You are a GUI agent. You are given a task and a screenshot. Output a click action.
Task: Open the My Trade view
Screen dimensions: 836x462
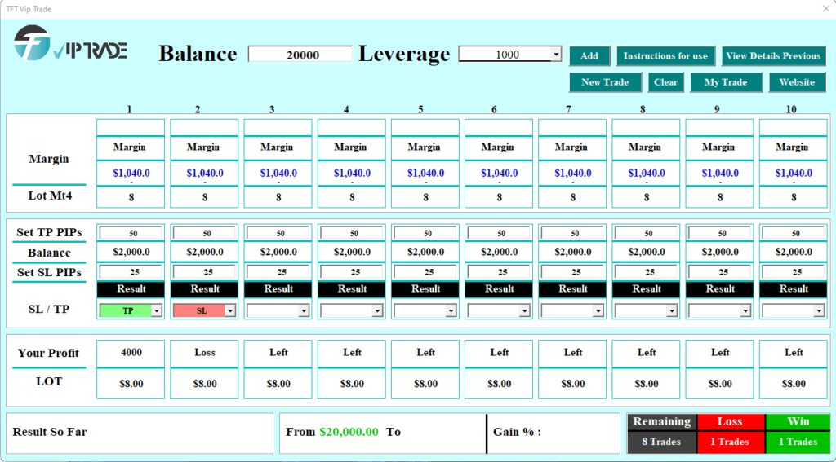[725, 82]
